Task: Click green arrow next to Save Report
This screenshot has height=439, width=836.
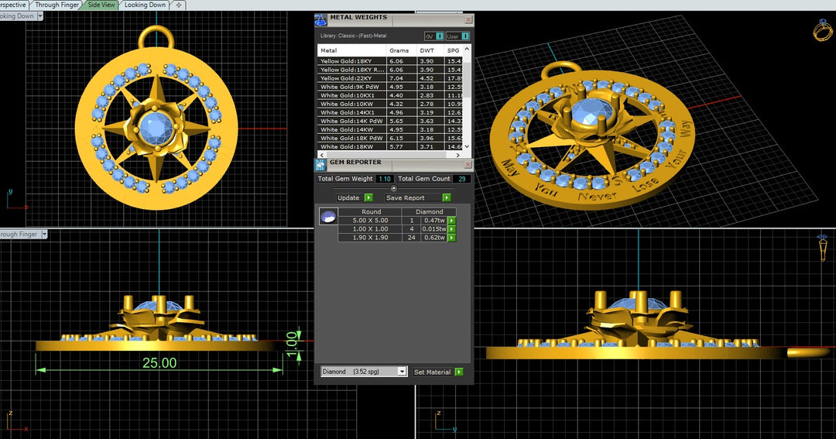Action: [x=447, y=197]
